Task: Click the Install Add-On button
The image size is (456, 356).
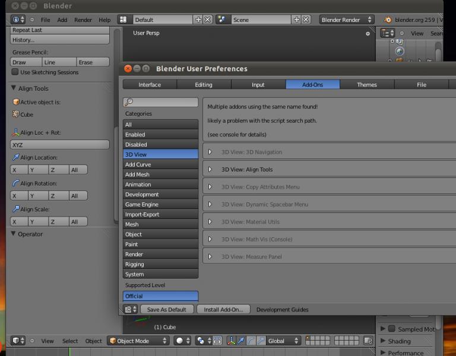Action: (x=223, y=310)
